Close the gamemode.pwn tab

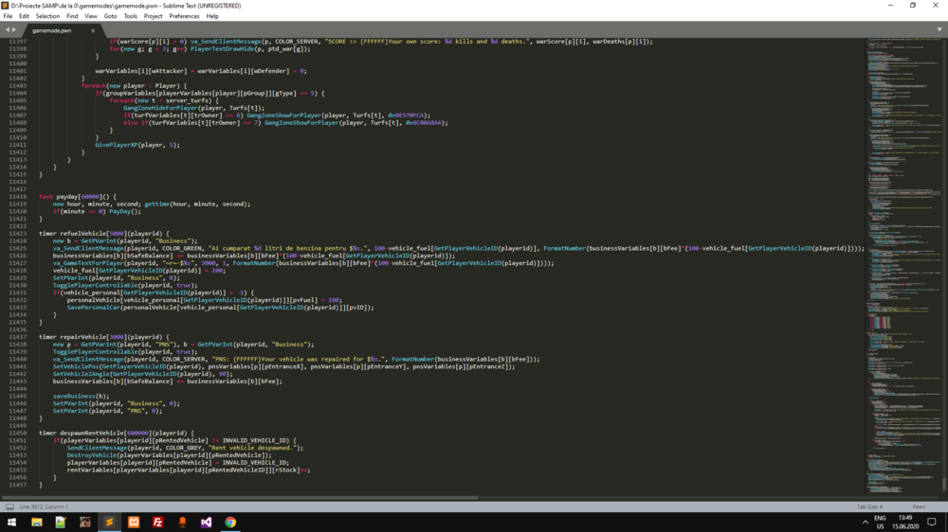click(93, 30)
